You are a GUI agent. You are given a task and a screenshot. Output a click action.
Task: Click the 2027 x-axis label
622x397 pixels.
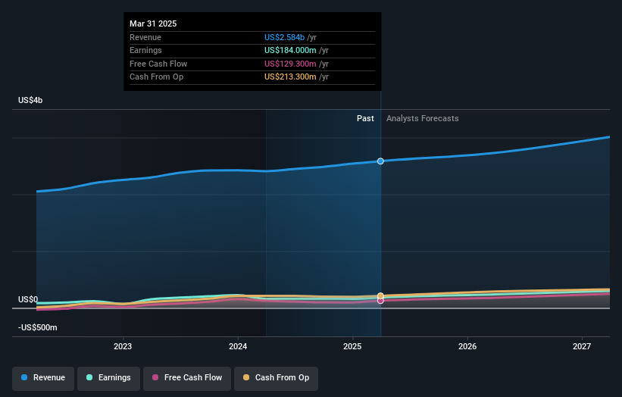tap(582, 346)
